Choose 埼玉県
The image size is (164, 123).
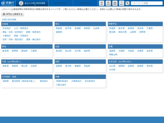tap(140, 28)
